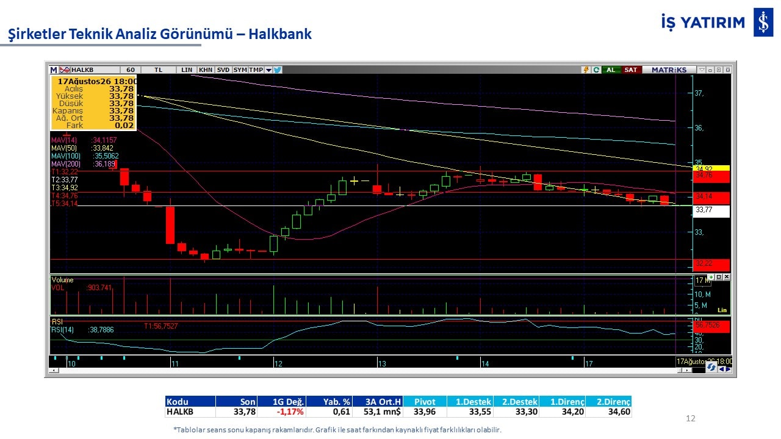This screenshot has height=439, width=781.
Task: Click the date axis label 12
Action: [x=278, y=364]
